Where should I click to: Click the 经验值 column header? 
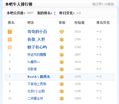tap(80, 23)
